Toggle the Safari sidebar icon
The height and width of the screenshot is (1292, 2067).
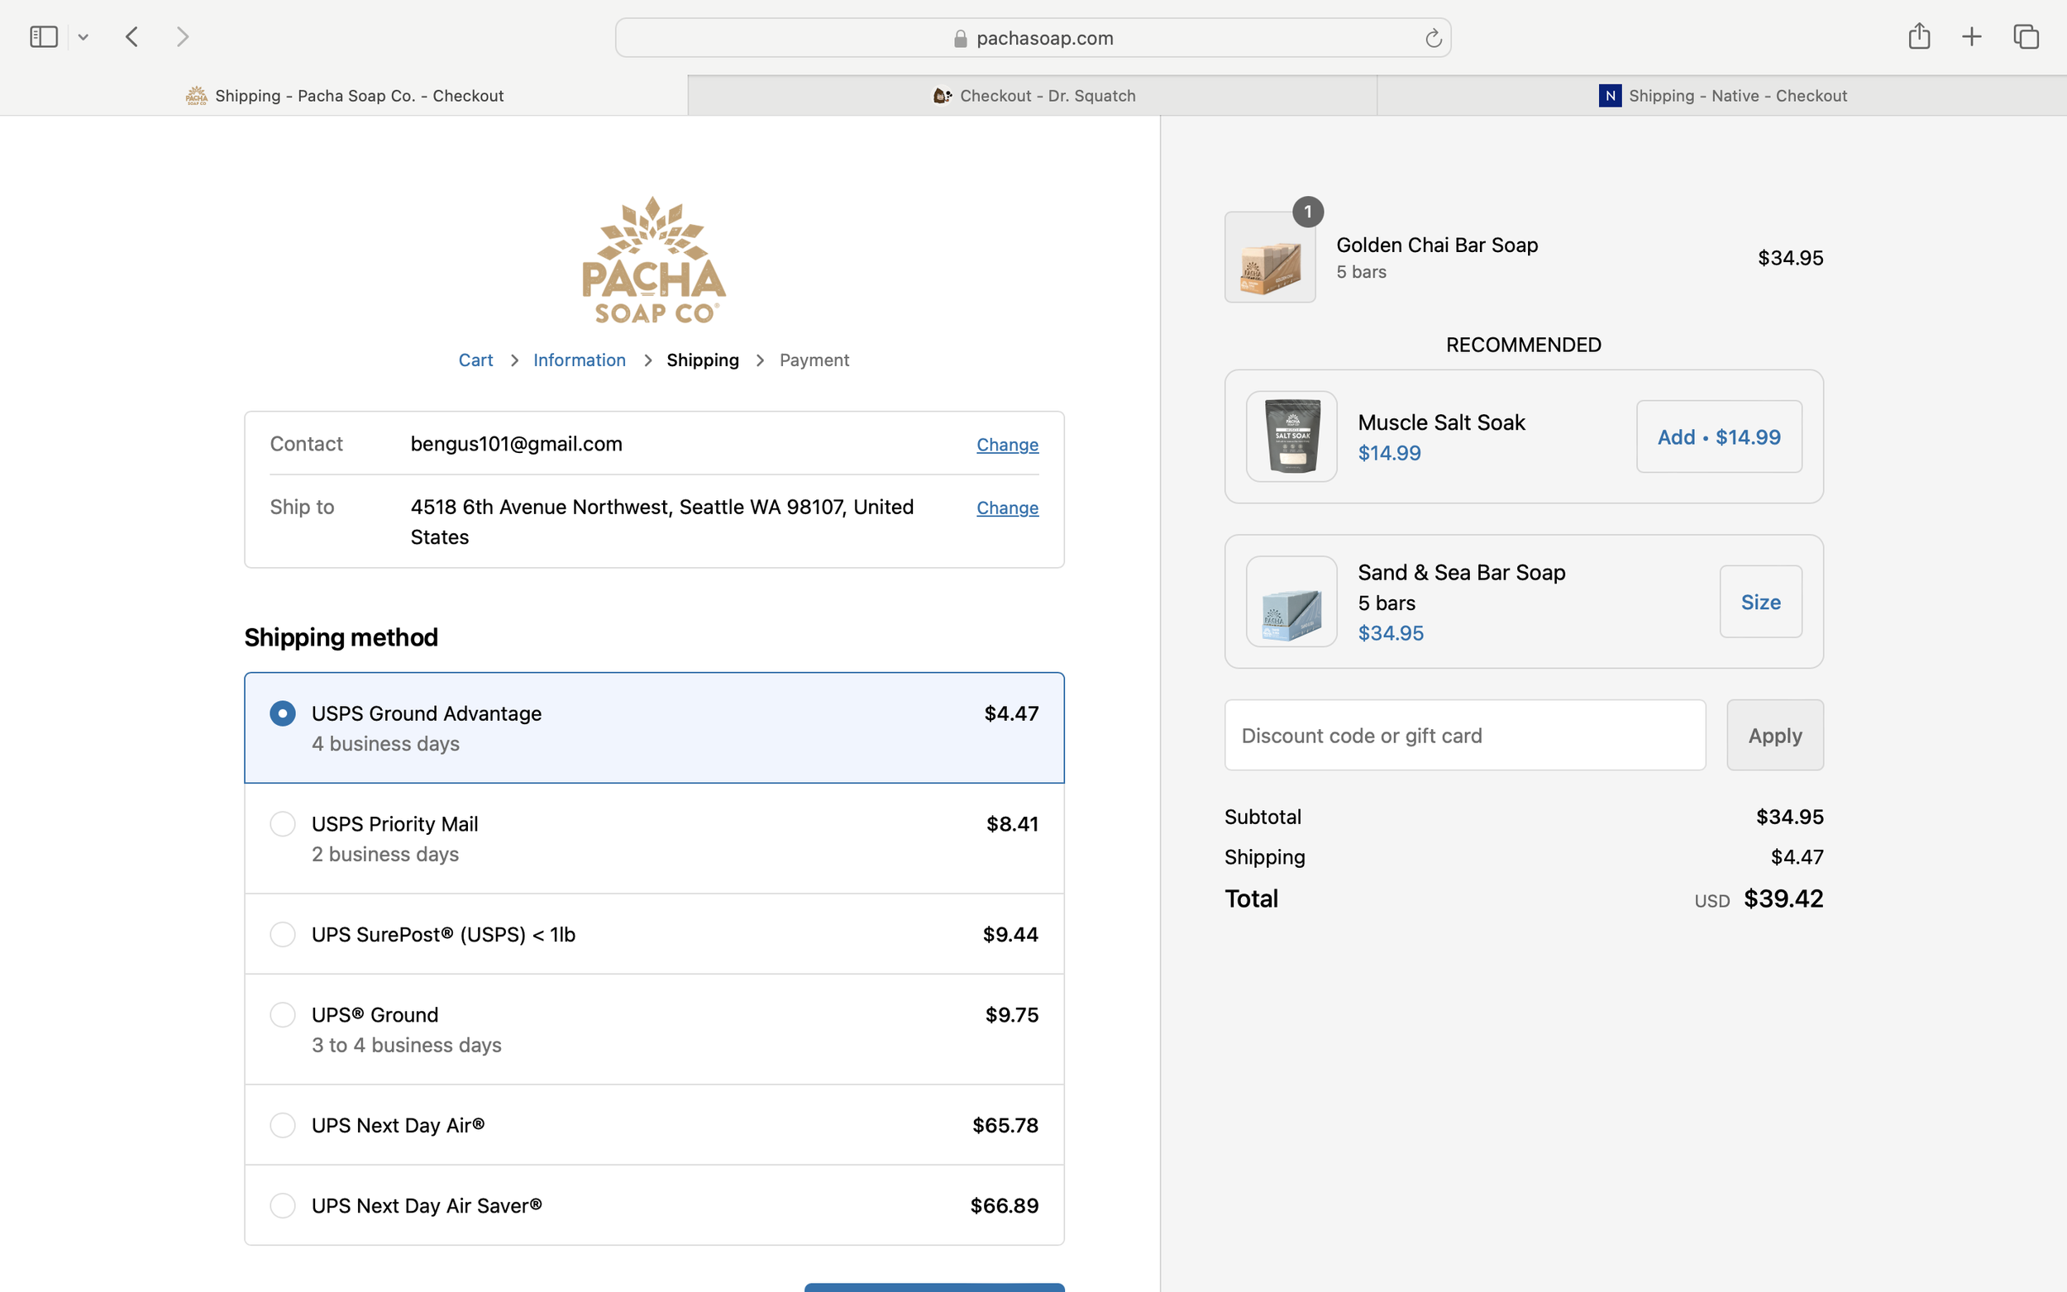tap(44, 36)
